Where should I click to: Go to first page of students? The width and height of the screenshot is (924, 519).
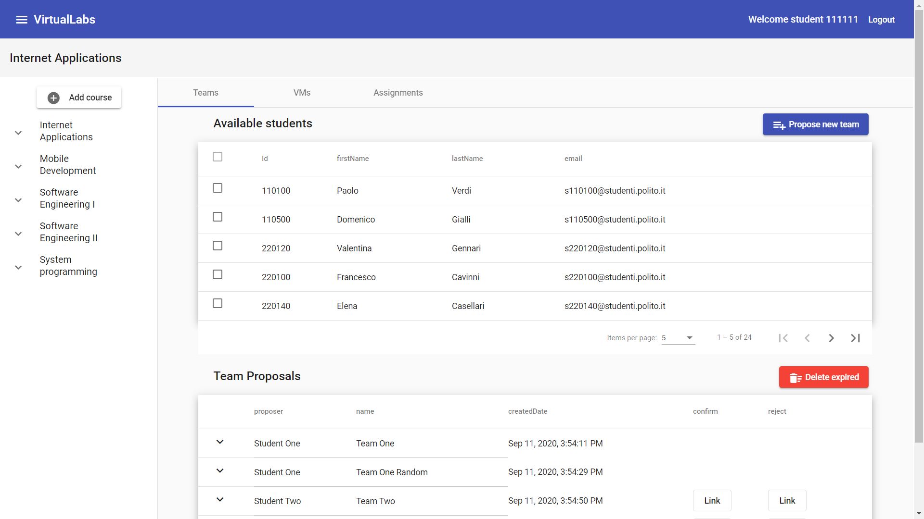(x=783, y=338)
